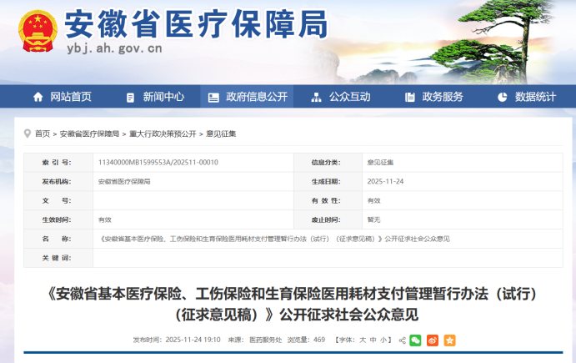Viewport: 576px width, 363px height.
Task: Open 意见征集 breadcrumb link
Action: click(221, 134)
